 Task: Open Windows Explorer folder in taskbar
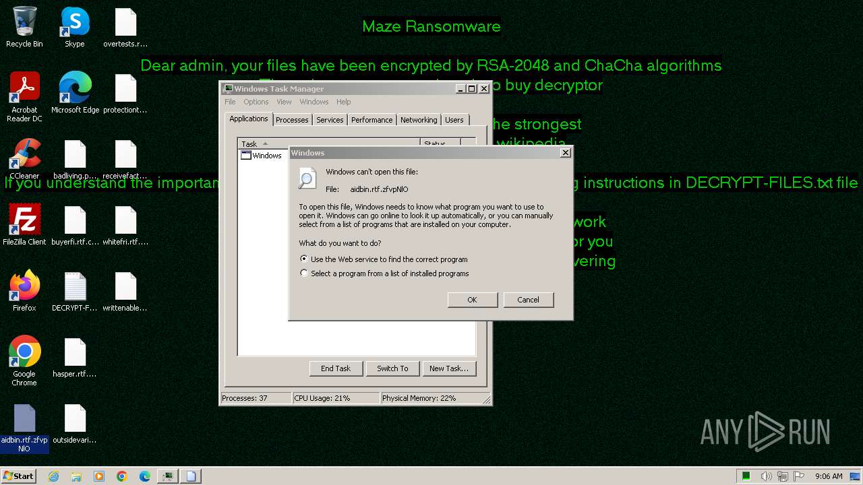click(76, 476)
